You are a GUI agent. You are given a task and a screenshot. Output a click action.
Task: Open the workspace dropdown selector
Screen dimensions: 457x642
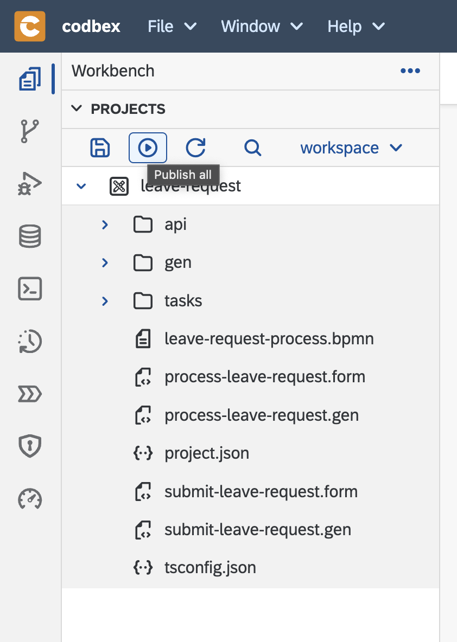[x=351, y=148]
